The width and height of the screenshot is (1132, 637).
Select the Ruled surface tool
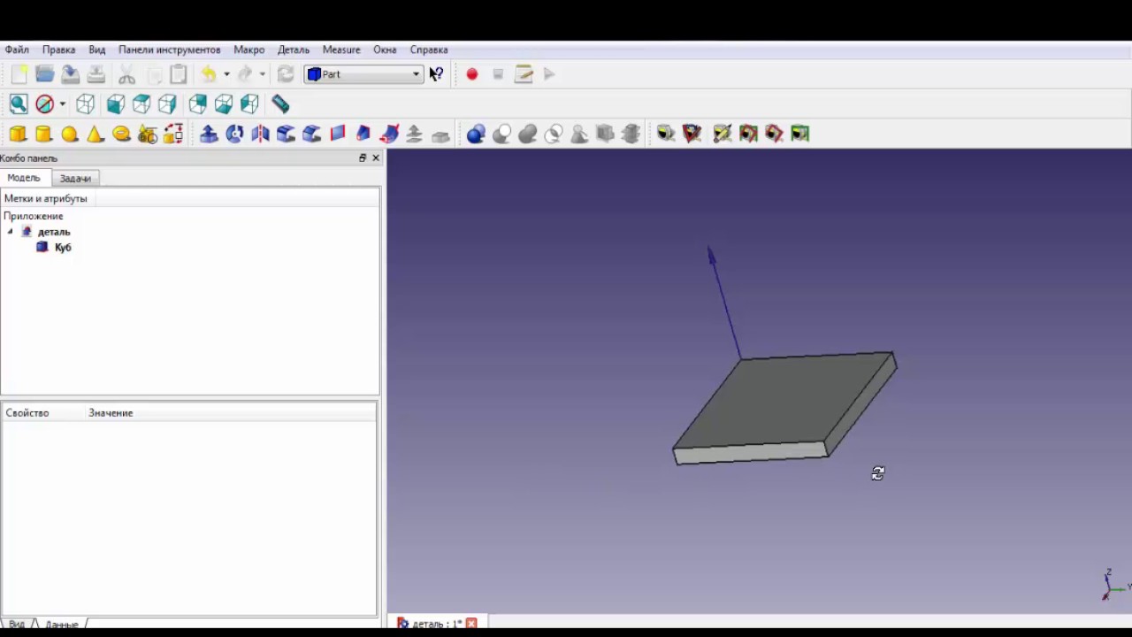click(x=337, y=134)
